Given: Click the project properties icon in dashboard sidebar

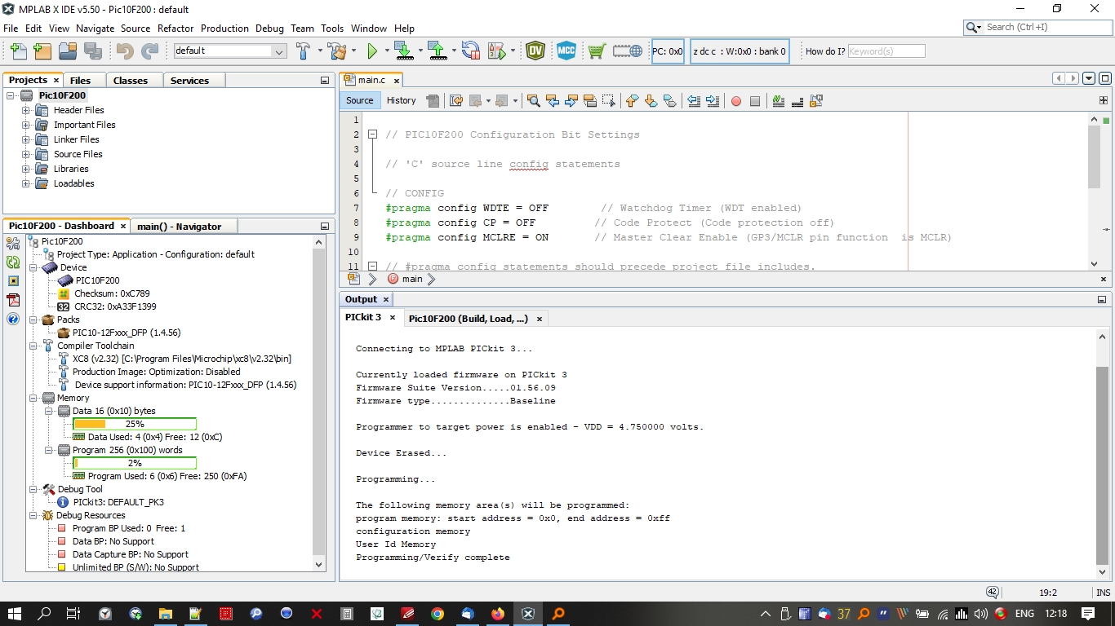Looking at the screenshot, I should (13, 243).
